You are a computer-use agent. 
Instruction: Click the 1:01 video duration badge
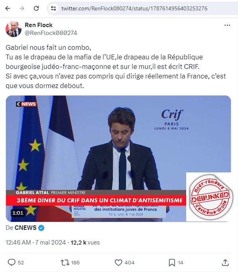click(x=18, y=213)
